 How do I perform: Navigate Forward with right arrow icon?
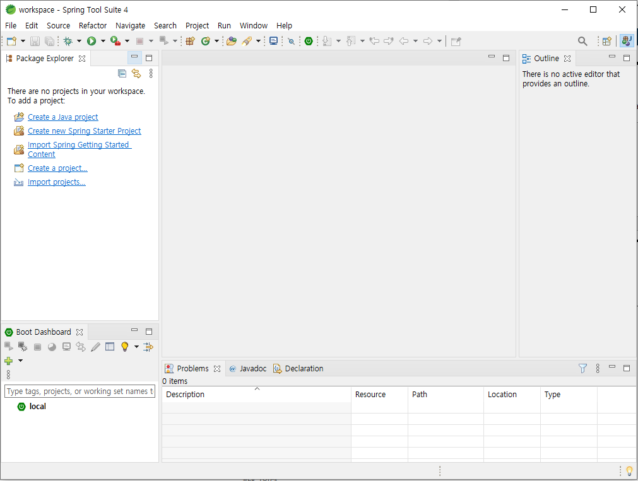[x=428, y=41]
